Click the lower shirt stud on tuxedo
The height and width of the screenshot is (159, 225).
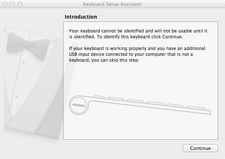[16, 97]
